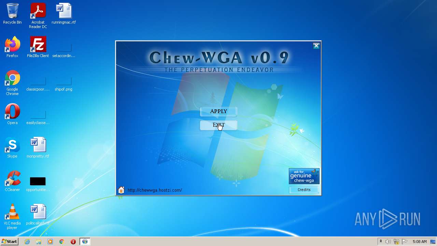437x246 pixels.
Task: Click the volume speaker tray icon
Action: tap(388, 242)
